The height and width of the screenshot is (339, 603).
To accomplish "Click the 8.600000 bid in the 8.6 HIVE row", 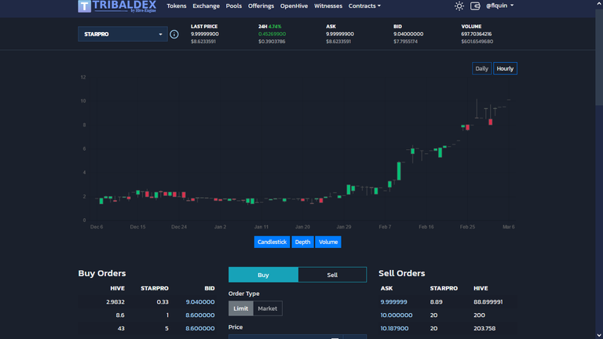I will (x=200, y=315).
